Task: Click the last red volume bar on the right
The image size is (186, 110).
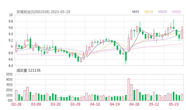Action: click(182, 97)
